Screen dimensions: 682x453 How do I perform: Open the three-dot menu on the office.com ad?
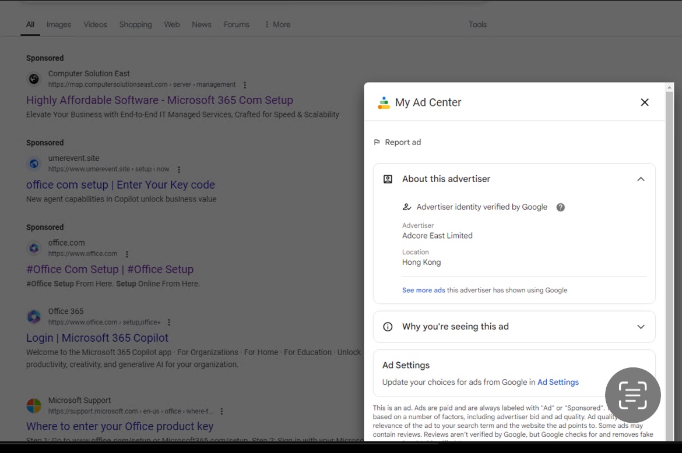point(126,253)
